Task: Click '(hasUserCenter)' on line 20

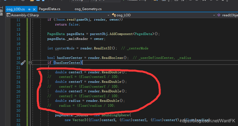Action: 68,63
